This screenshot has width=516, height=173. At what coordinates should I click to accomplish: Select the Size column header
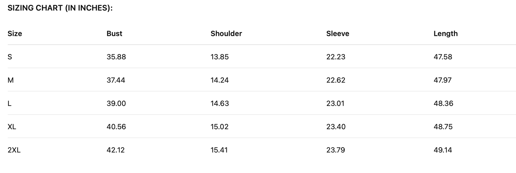coord(15,34)
